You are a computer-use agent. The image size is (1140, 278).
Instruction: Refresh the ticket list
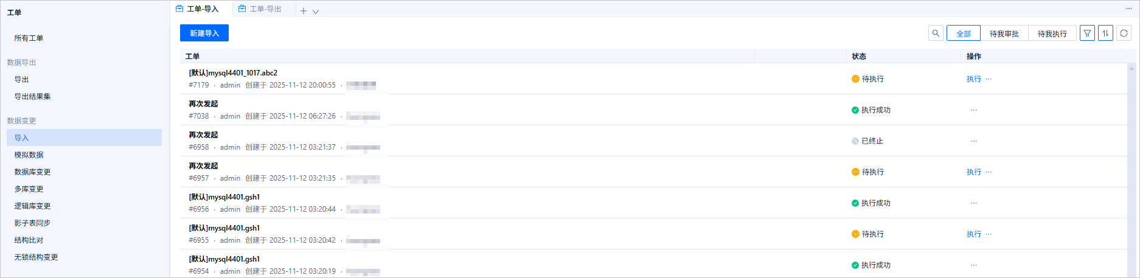pyautogui.click(x=1124, y=33)
